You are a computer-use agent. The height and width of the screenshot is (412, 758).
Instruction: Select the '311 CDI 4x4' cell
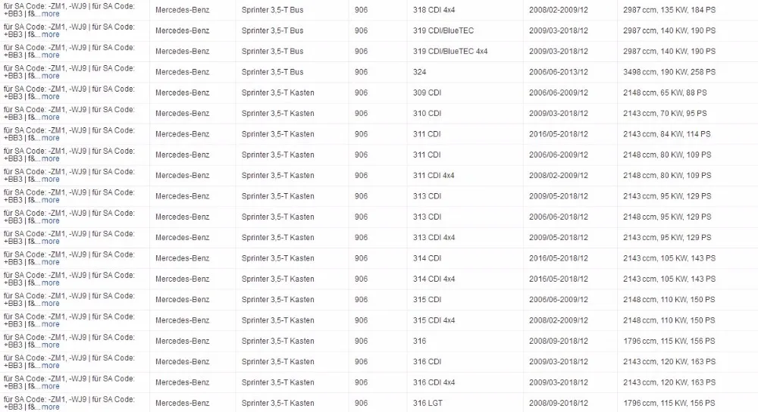point(434,176)
